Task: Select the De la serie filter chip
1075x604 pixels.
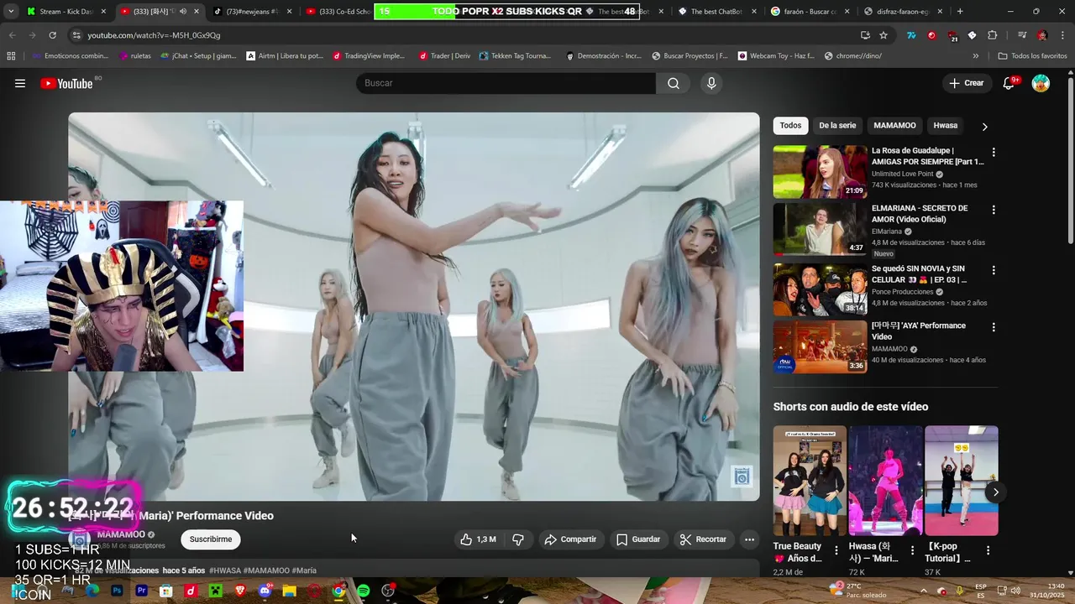Action: click(837, 126)
